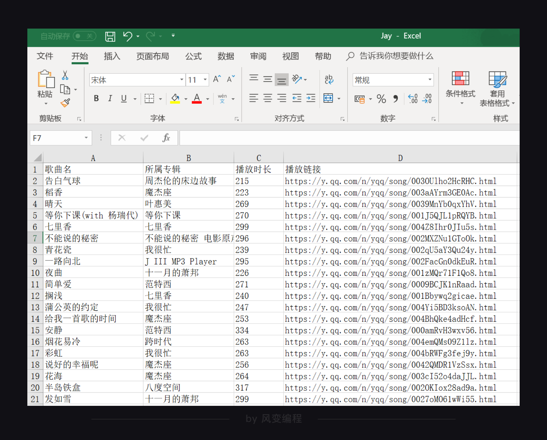The image size is (547, 440).
Task: Click the Save icon in title bar
Action: coord(110,37)
